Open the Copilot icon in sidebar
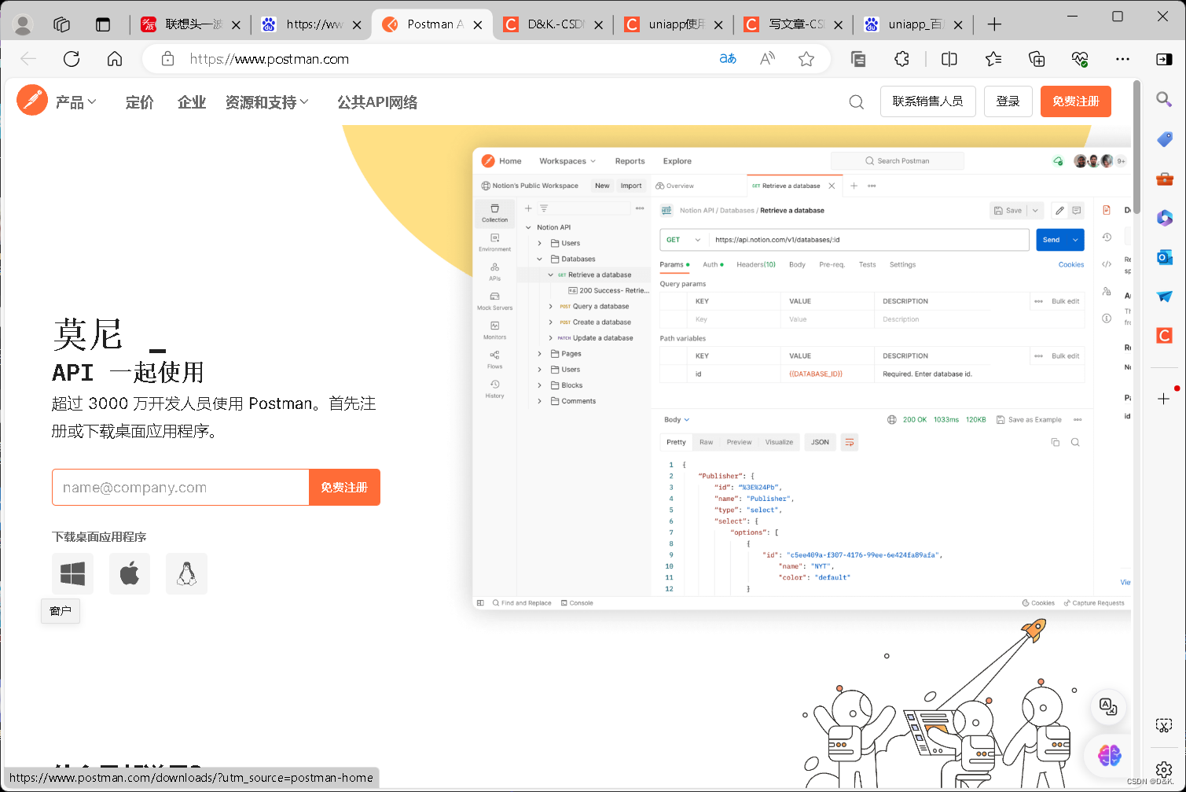Image resolution: width=1186 pixels, height=792 pixels. pyautogui.click(x=1164, y=218)
